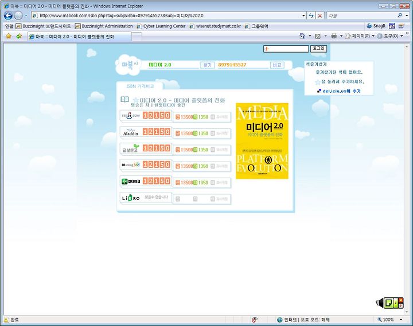Click the ISBN field showing 8979145527

tap(243, 65)
